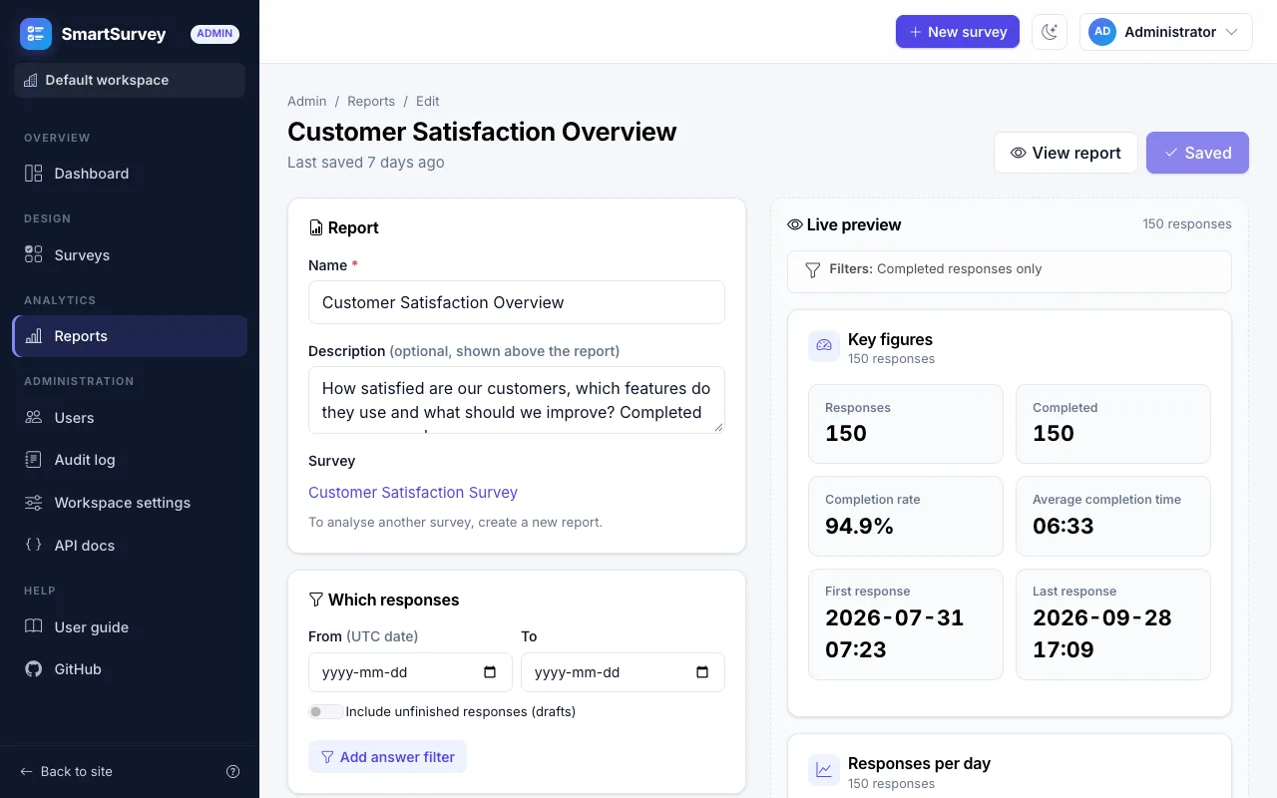
Task: Open the calendar picker in the To date field
Action: click(x=702, y=672)
